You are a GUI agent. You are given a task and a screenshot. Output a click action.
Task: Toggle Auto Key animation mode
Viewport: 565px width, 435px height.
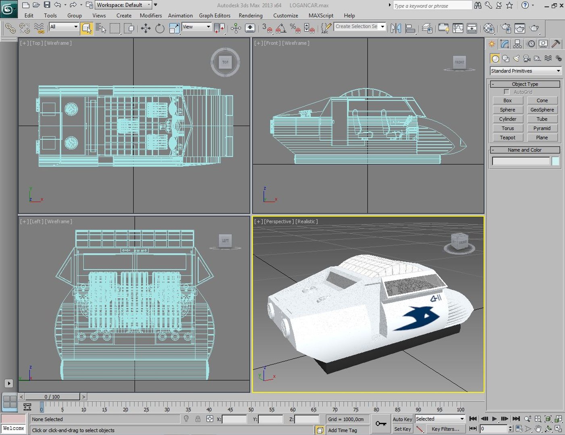[402, 419]
